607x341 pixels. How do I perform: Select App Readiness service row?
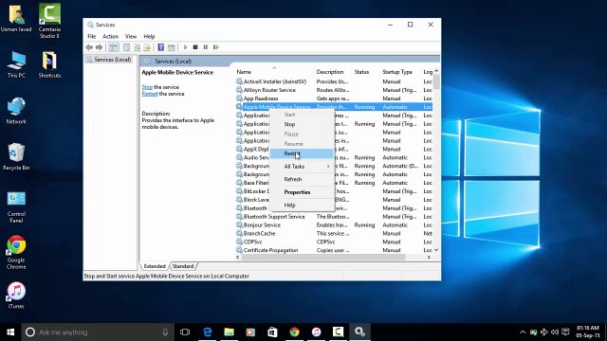point(333,99)
